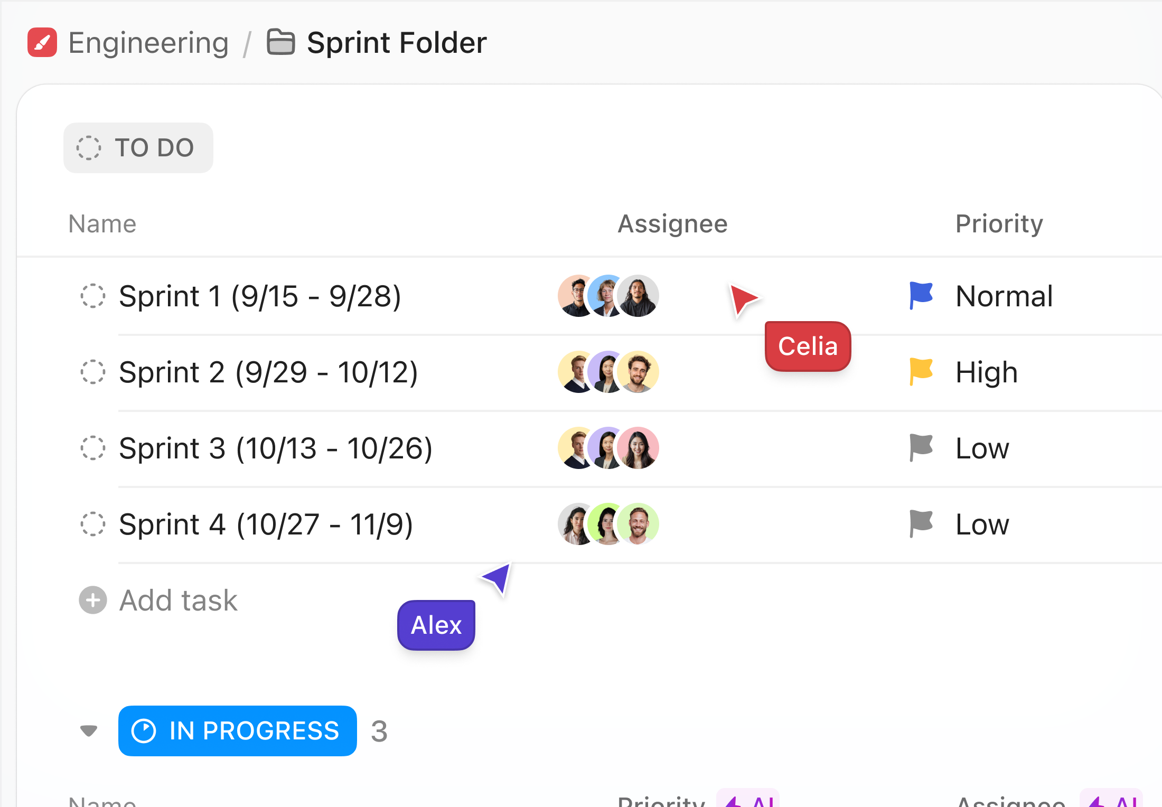
Task: Collapse the IN PROGRESS group
Action: click(x=89, y=731)
